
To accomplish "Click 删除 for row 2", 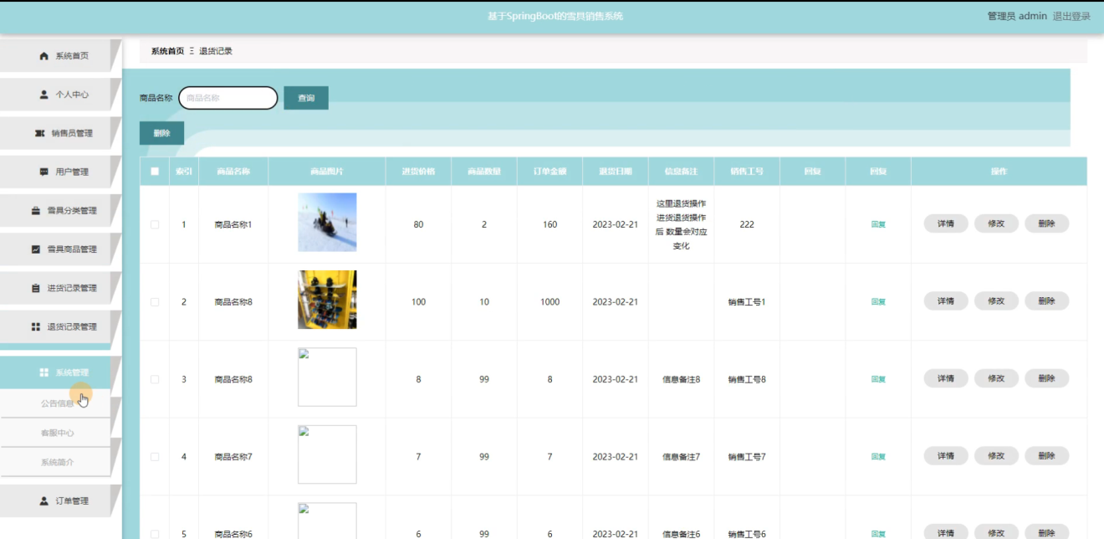I will 1046,301.
